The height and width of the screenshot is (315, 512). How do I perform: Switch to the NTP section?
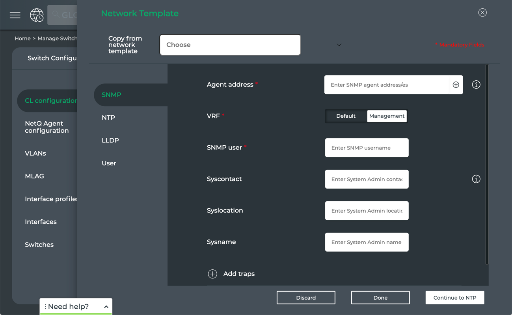click(x=108, y=118)
